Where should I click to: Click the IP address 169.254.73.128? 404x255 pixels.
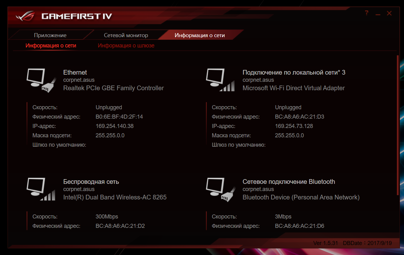pos(294,126)
